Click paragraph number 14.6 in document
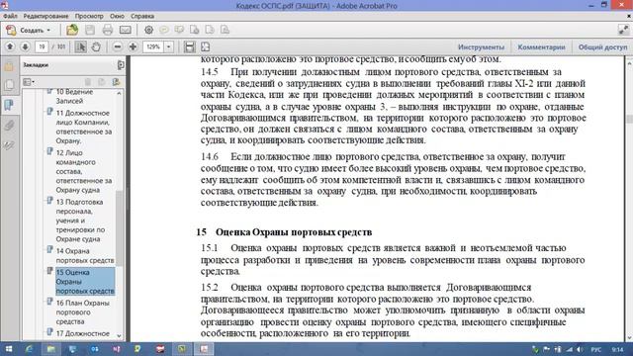Screen dimensions: 633x356 [x=210, y=156]
